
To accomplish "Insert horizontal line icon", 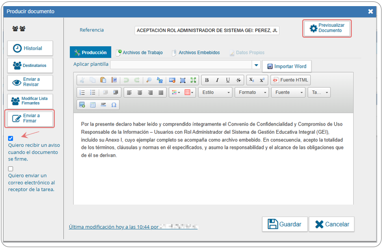I will (103, 105).
